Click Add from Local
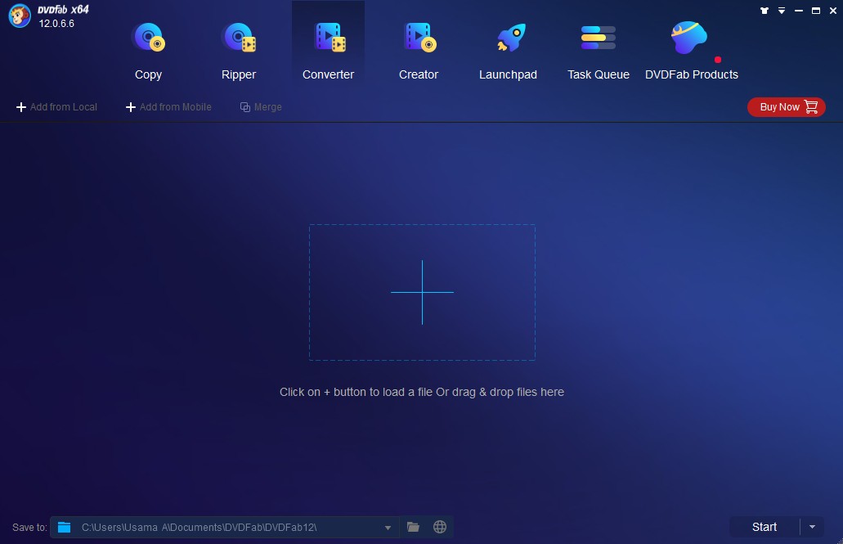This screenshot has height=544, width=843. pos(56,107)
